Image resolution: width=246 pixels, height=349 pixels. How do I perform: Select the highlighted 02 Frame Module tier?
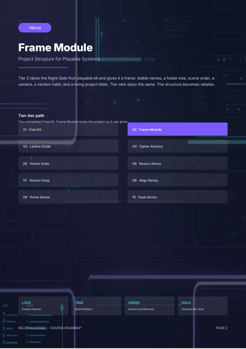tap(177, 129)
